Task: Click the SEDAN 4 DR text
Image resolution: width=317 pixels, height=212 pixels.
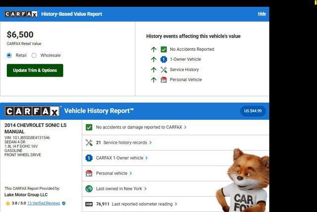Action: point(15,142)
